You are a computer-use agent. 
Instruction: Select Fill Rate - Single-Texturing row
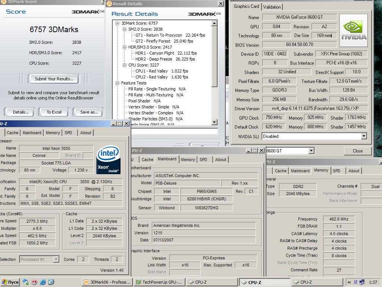[157, 89]
